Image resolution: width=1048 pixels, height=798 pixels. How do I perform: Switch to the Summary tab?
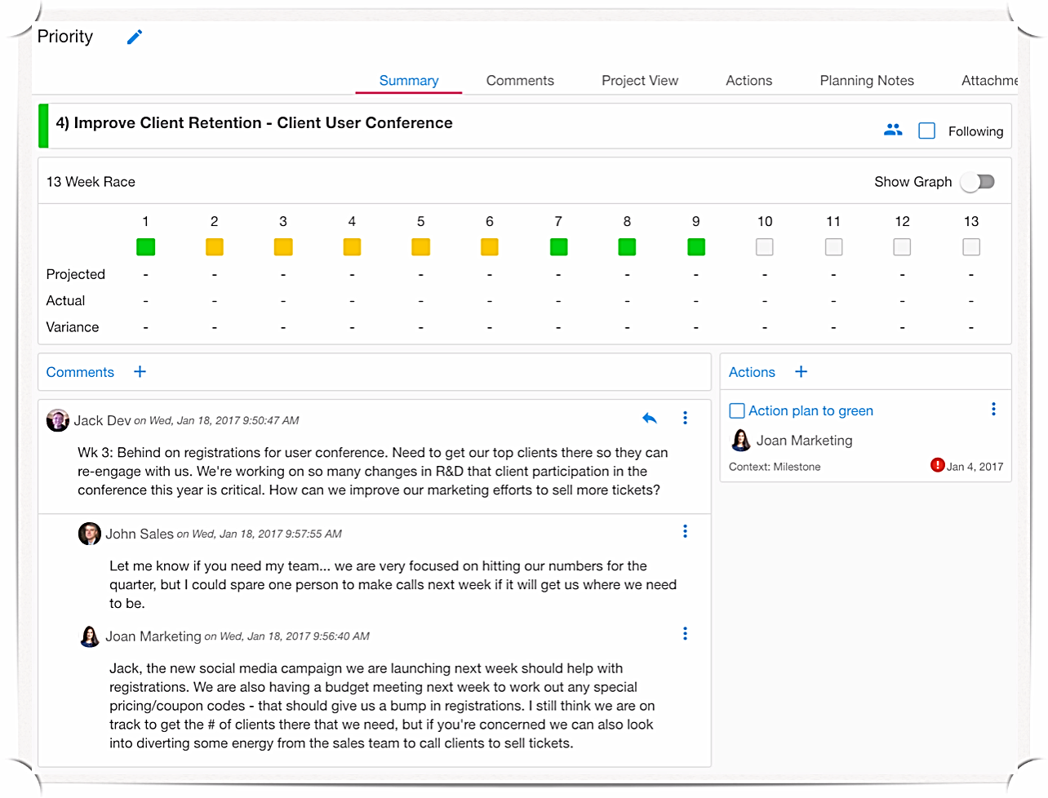click(x=409, y=80)
